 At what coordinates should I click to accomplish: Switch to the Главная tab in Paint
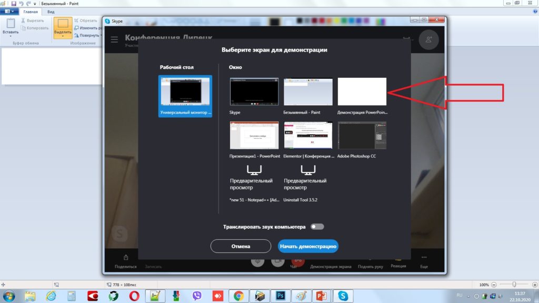coord(31,12)
